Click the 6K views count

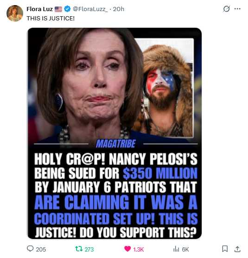pos(185,250)
